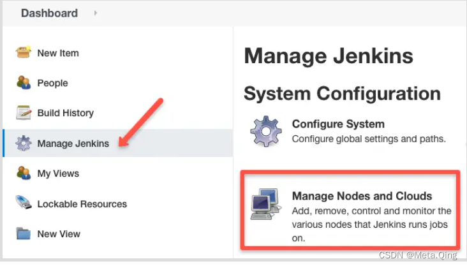
Task: Open the Lockable Resources link
Action: click(x=82, y=204)
